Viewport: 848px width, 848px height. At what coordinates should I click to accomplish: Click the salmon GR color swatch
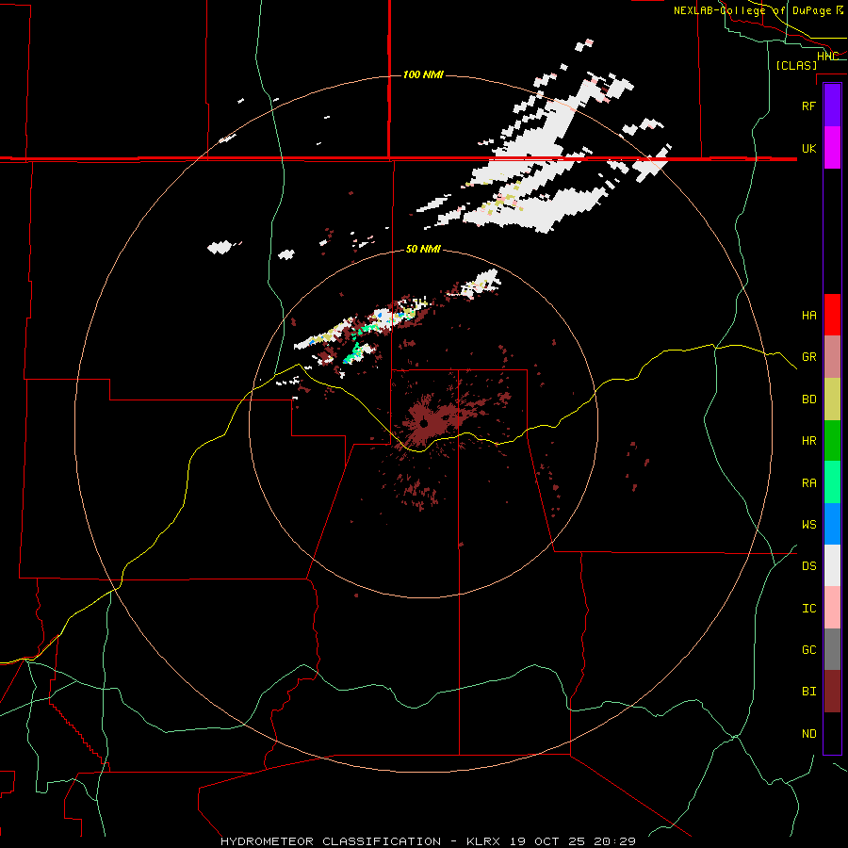pyautogui.click(x=832, y=357)
